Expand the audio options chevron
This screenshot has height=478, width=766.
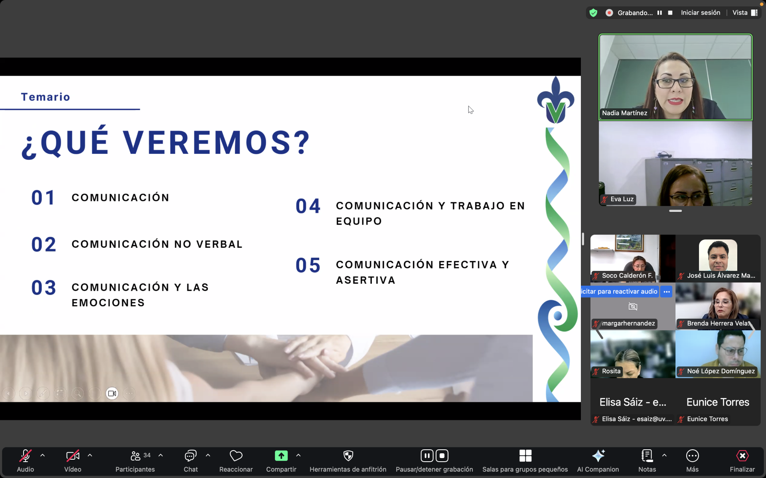pos(43,455)
